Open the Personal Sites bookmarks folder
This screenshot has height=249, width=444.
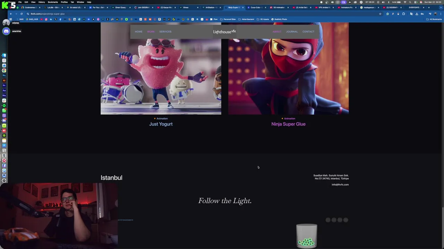coord(228,19)
